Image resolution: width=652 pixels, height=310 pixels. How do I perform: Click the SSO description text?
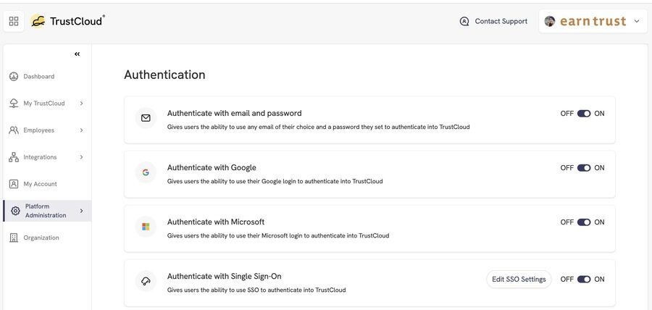click(x=256, y=290)
